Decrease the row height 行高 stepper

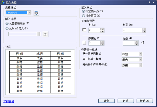click(x=136, y=44)
